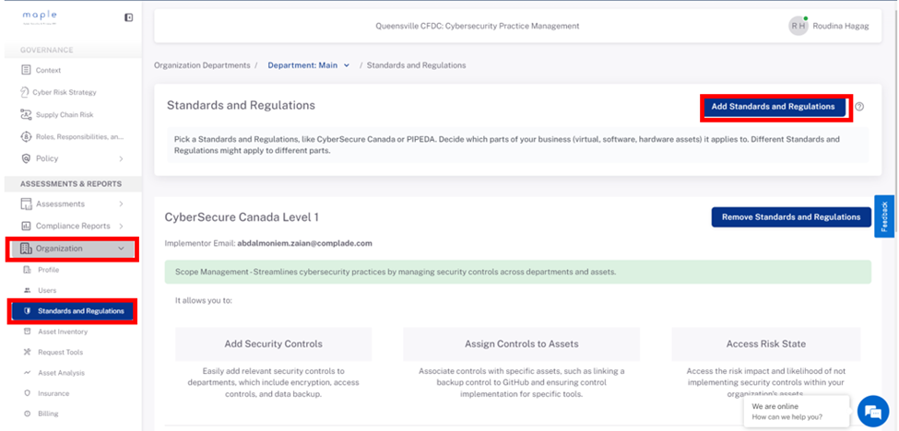This screenshot has height=431, width=899.
Task: Click the implementor email abdalmoniem.zaian@complade.com
Action: click(304, 243)
